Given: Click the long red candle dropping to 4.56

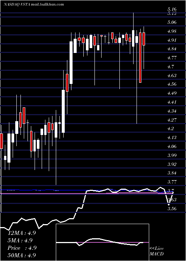Looking at the screenshot, I should (140, 57).
